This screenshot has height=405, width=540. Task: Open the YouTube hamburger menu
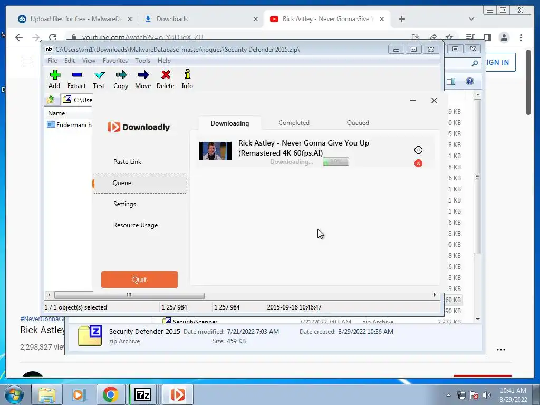tap(26, 62)
